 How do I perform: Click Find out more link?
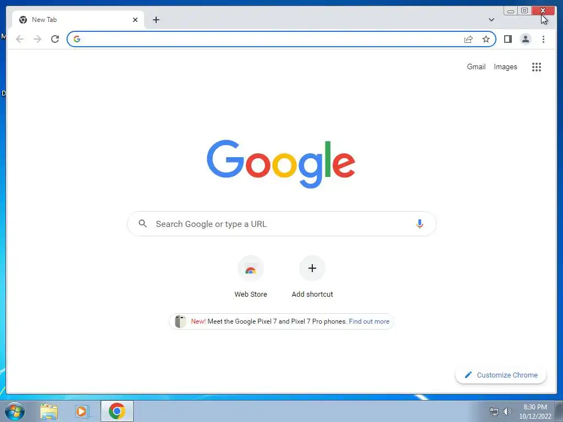coord(369,321)
